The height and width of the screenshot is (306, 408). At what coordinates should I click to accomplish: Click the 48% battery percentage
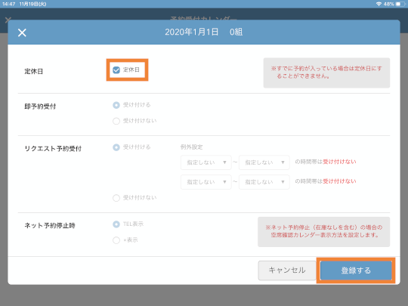click(389, 4)
